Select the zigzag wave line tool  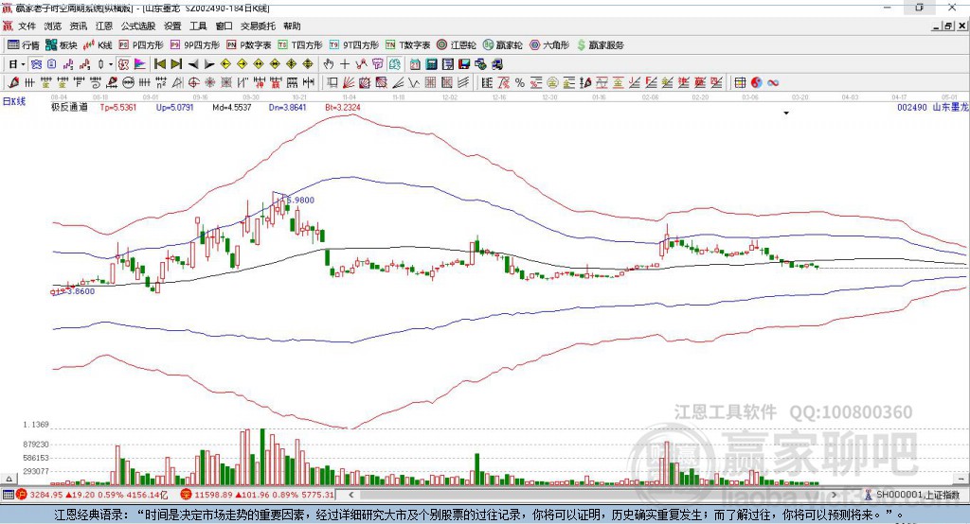tap(414, 82)
